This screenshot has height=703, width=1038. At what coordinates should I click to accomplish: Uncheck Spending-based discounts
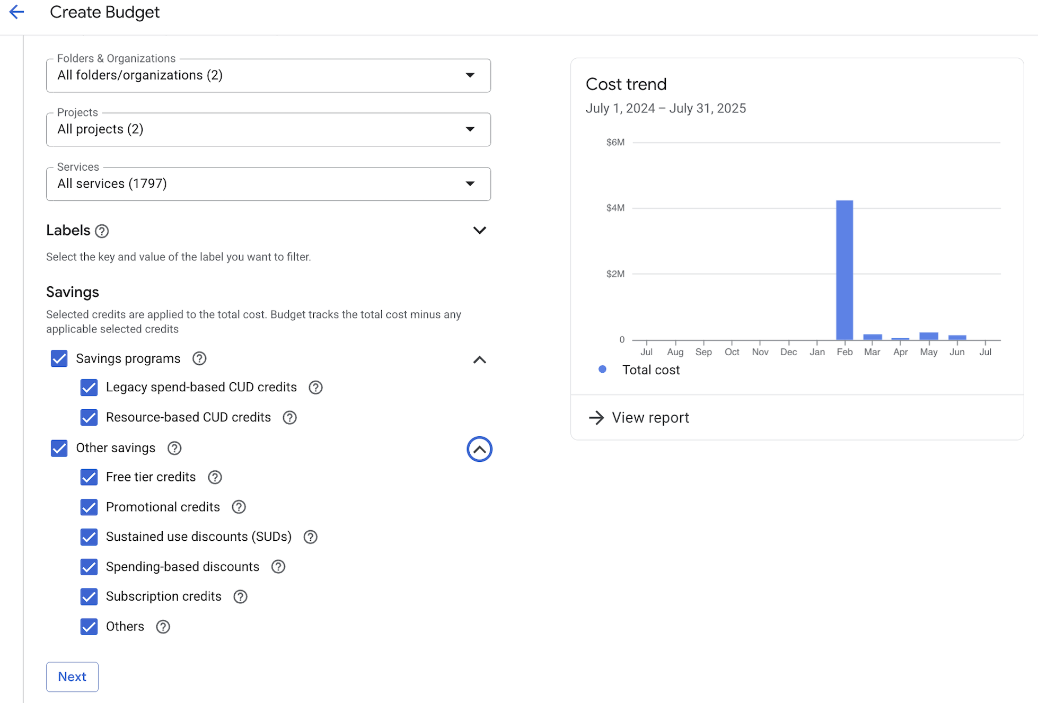tap(89, 567)
